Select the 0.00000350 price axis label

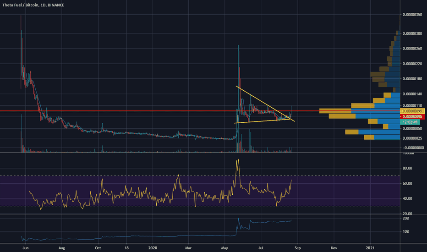tap(412, 15)
